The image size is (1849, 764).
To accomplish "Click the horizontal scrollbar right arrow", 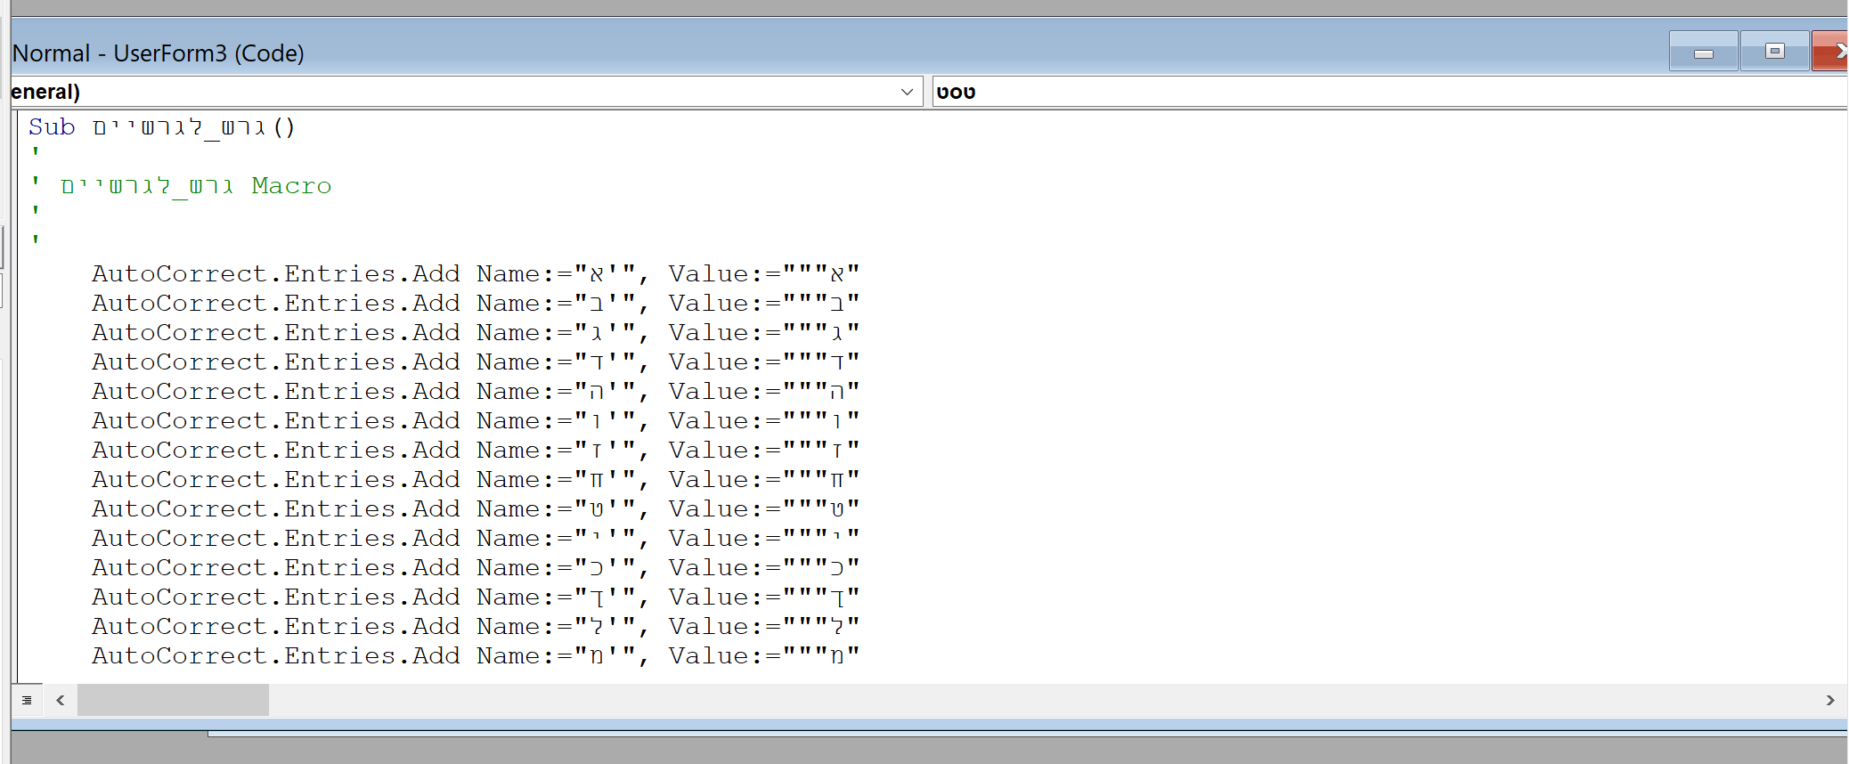I will coord(1829,700).
